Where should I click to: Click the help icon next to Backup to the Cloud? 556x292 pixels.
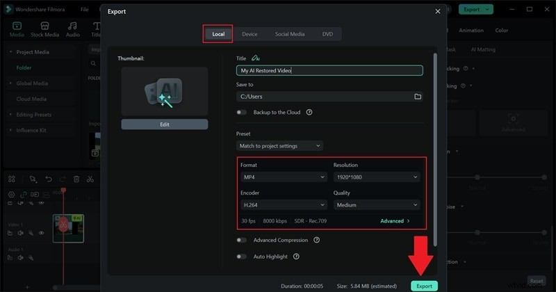click(x=309, y=112)
